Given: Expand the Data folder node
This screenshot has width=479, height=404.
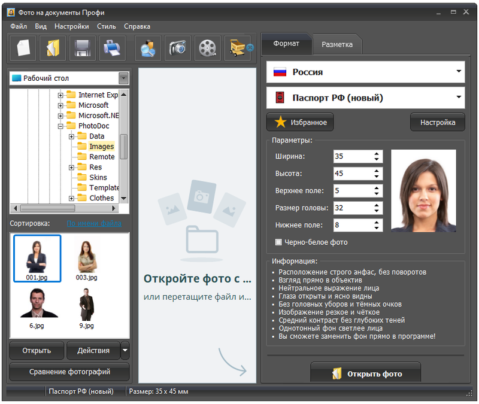Looking at the screenshot, I should point(71,136).
